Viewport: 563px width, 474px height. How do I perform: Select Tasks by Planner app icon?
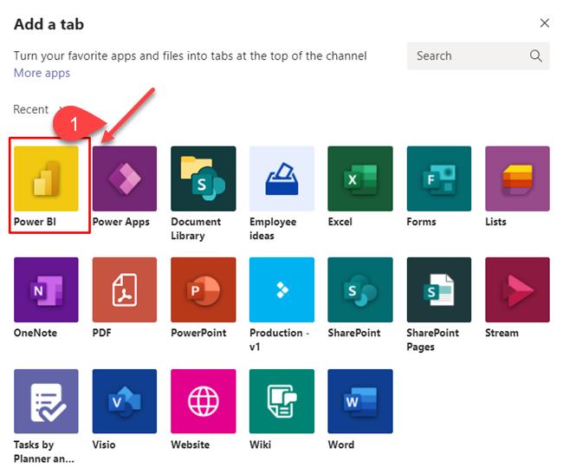(46, 401)
